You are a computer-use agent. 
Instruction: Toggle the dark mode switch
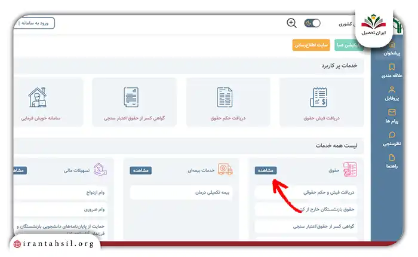tap(312, 23)
